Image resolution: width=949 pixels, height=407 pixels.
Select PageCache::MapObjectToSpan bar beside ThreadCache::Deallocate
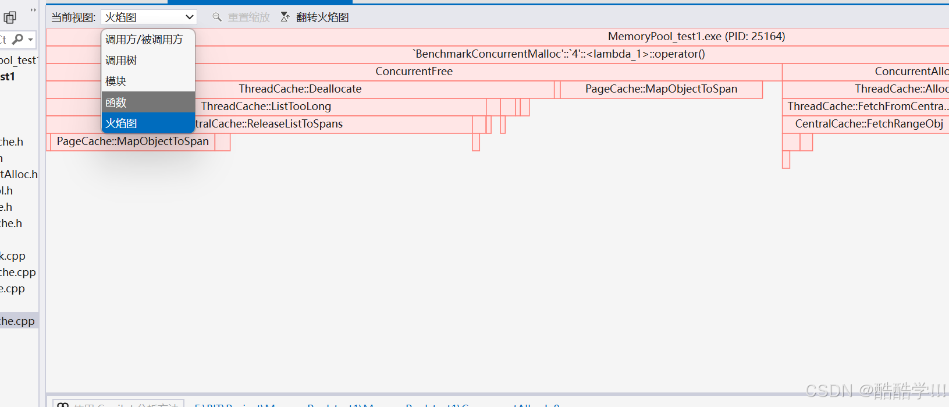point(661,89)
